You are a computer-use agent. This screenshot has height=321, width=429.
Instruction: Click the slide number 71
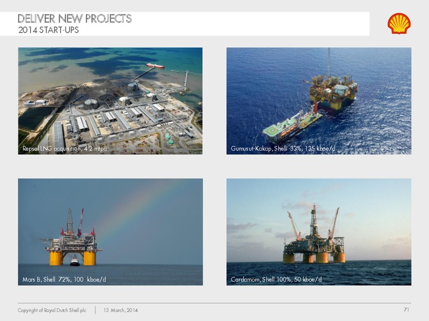pos(406,310)
